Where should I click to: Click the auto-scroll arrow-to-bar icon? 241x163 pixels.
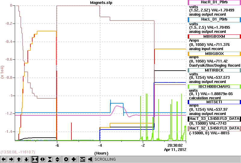tap(90, 159)
